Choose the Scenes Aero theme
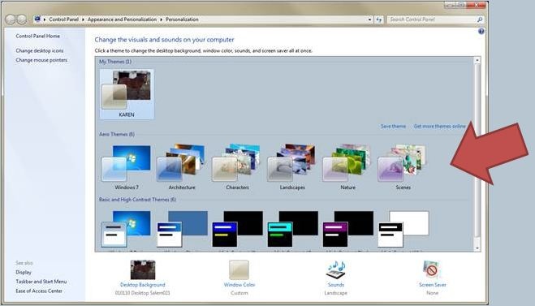535x306 pixels. tap(403, 167)
